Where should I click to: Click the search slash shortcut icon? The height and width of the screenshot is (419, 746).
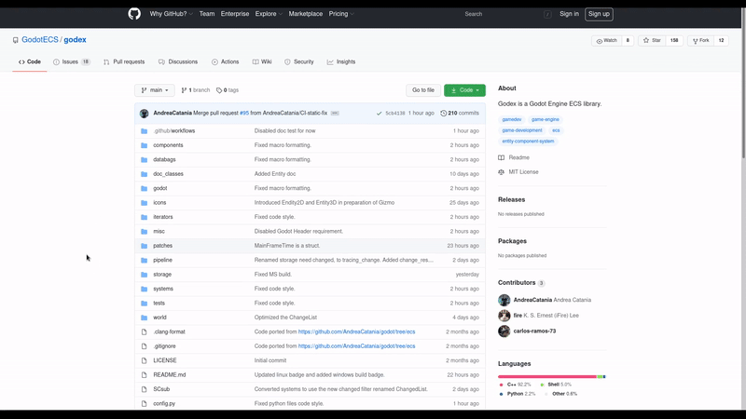pyautogui.click(x=547, y=14)
